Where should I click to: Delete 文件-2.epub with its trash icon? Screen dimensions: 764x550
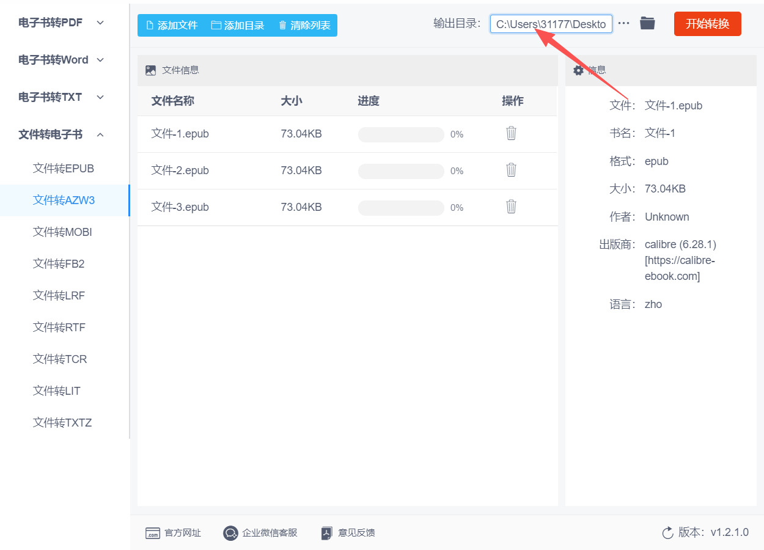click(x=512, y=170)
